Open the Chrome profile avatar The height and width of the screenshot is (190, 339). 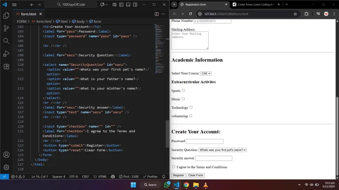tap(326, 14)
